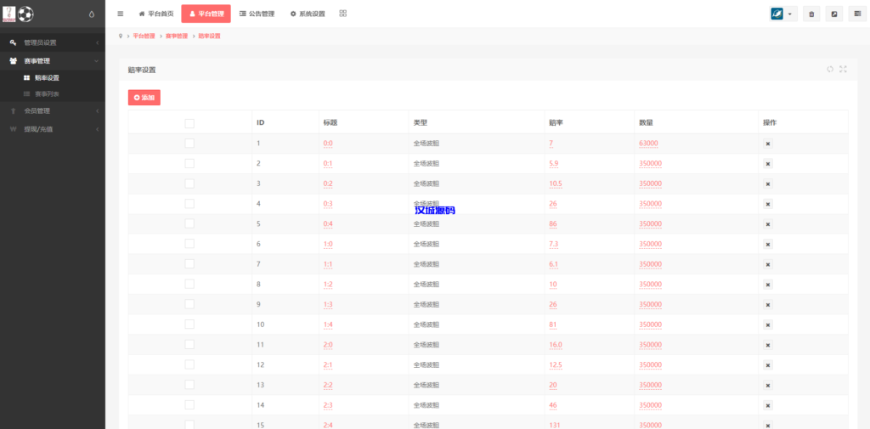
Task: Open the 平台首页 tab
Action: tap(156, 14)
